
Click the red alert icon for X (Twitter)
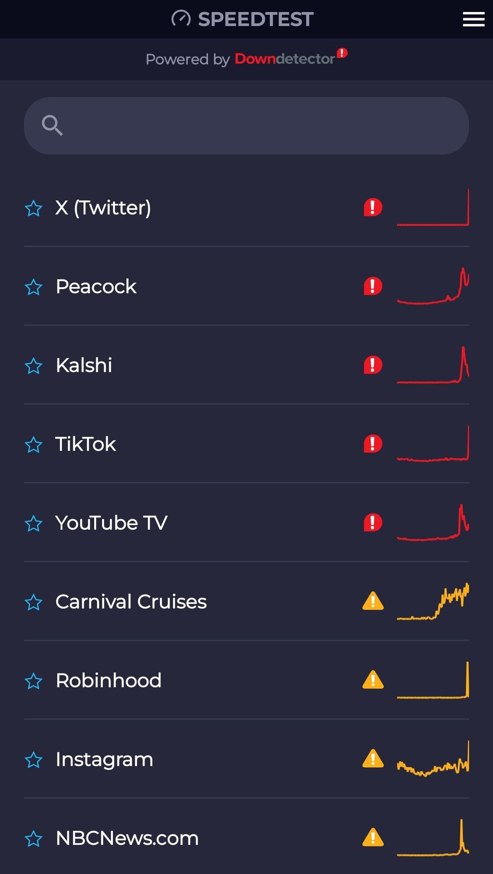pos(373,208)
